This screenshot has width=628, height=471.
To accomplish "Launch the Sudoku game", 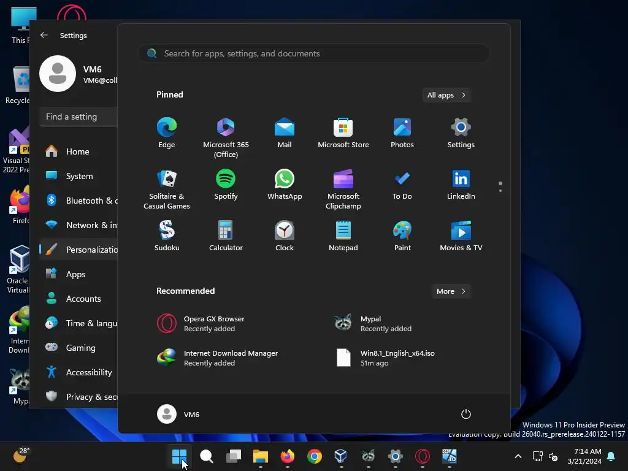I will click(167, 236).
